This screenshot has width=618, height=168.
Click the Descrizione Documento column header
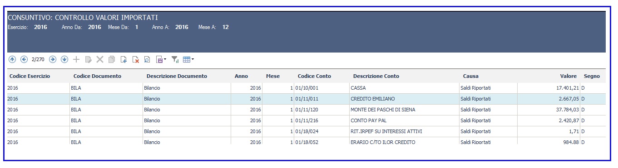177,76
